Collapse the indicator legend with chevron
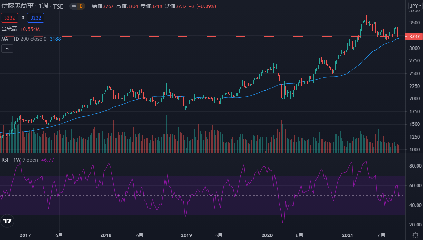The width and height of the screenshot is (423, 240). pyautogui.click(x=7, y=49)
